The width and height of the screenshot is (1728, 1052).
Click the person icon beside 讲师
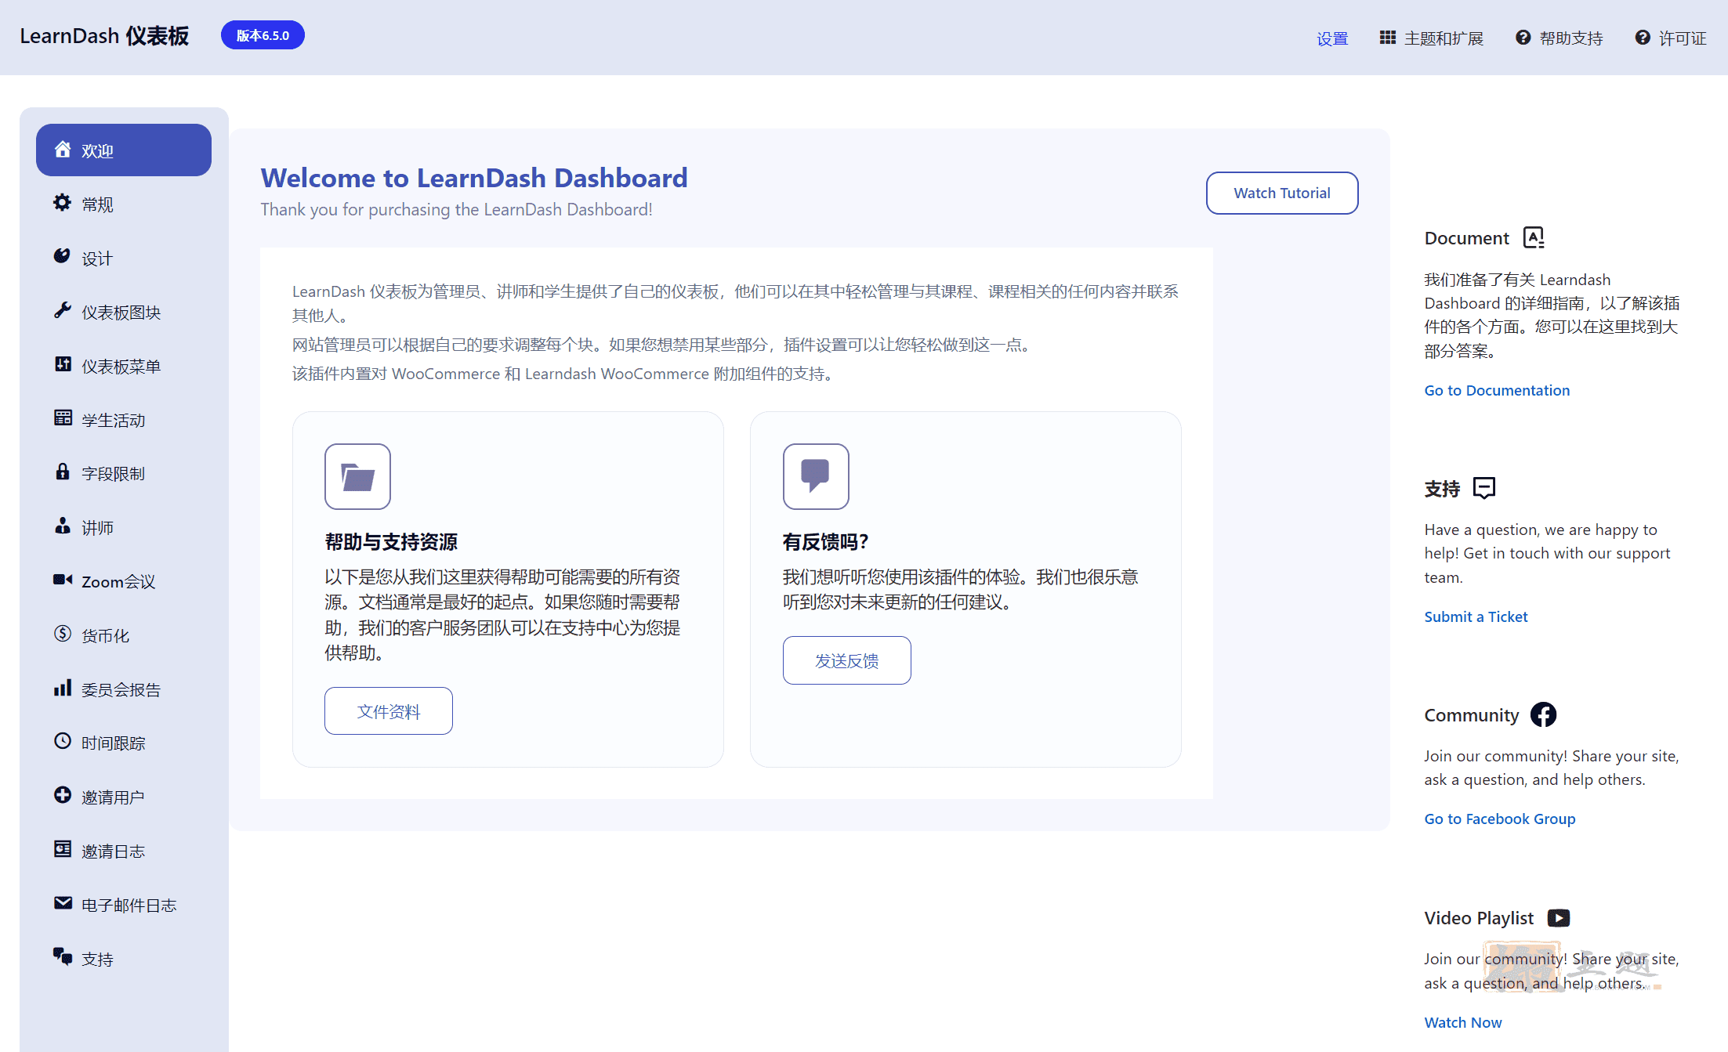coord(63,526)
